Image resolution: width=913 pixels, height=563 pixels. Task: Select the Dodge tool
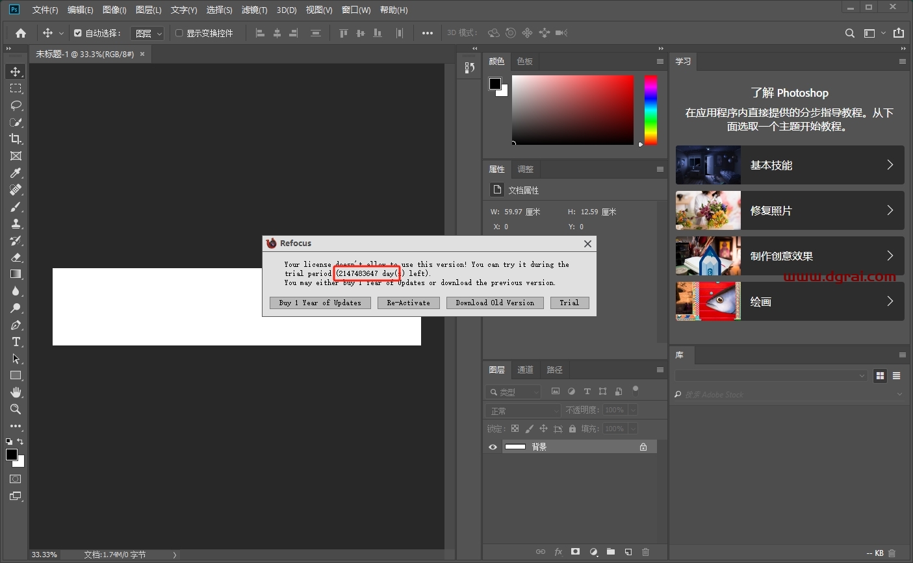(x=16, y=308)
